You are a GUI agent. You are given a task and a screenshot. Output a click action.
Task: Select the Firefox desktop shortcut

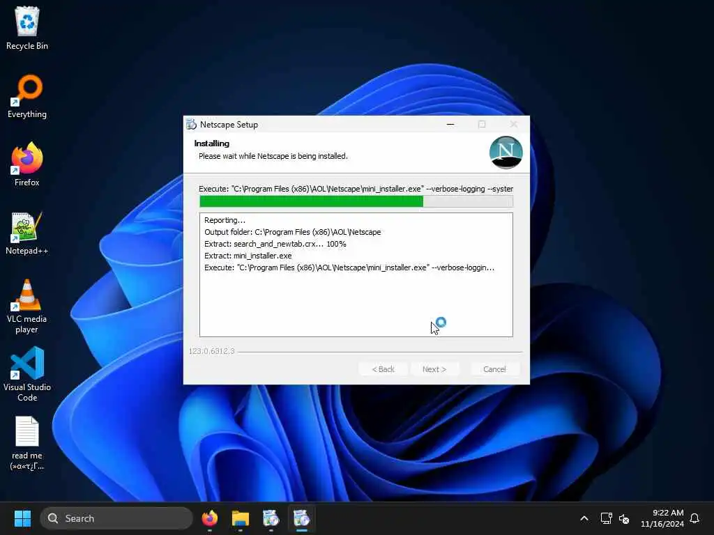[x=27, y=164]
